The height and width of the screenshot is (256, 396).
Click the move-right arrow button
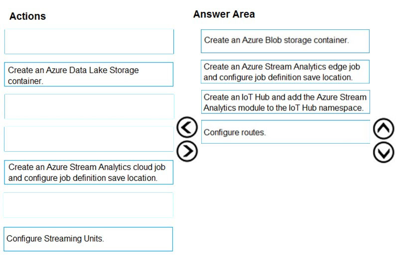point(187,151)
